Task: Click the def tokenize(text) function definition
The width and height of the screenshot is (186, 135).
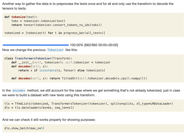Action: tap(21, 17)
